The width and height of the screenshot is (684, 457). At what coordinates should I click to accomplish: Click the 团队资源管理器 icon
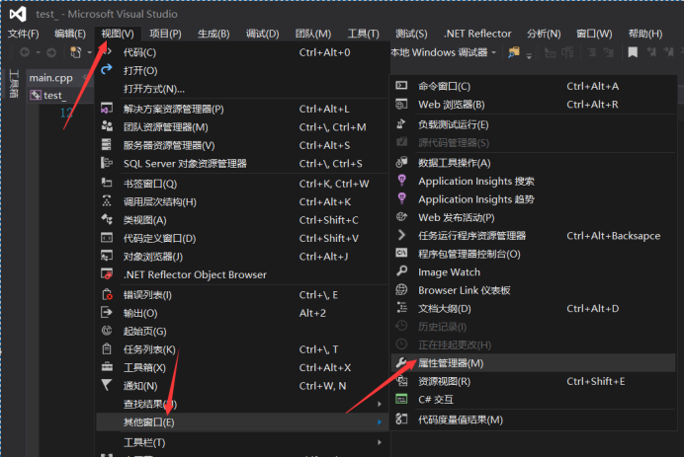coord(107,126)
